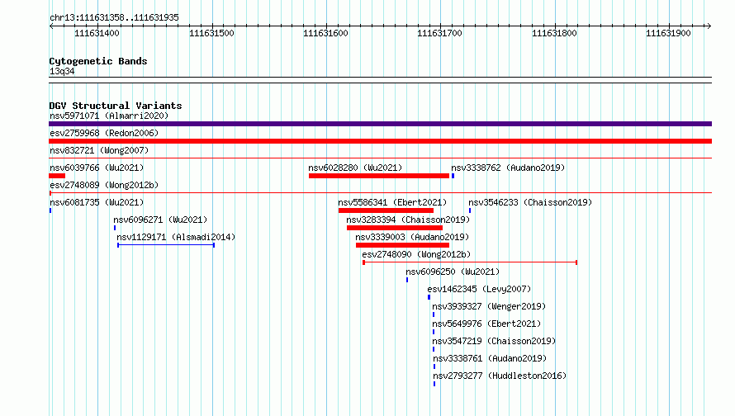The width and height of the screenshot is (735, 416).
Task: Click the red bar under nsv5586341
Action: pos(386,210)
